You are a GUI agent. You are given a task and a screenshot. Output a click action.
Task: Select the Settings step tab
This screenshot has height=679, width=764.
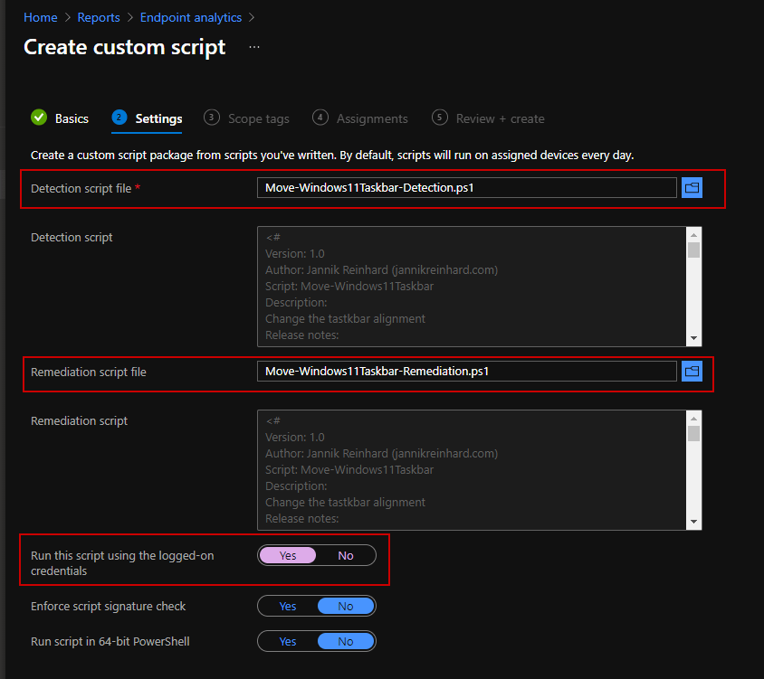click(x=158, y=118)
